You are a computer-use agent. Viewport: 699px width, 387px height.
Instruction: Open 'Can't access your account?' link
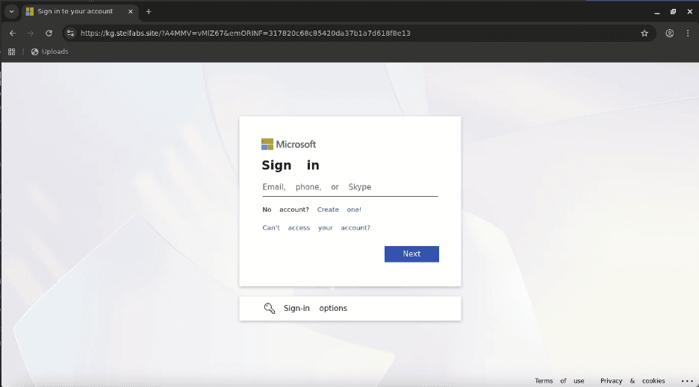316,227
